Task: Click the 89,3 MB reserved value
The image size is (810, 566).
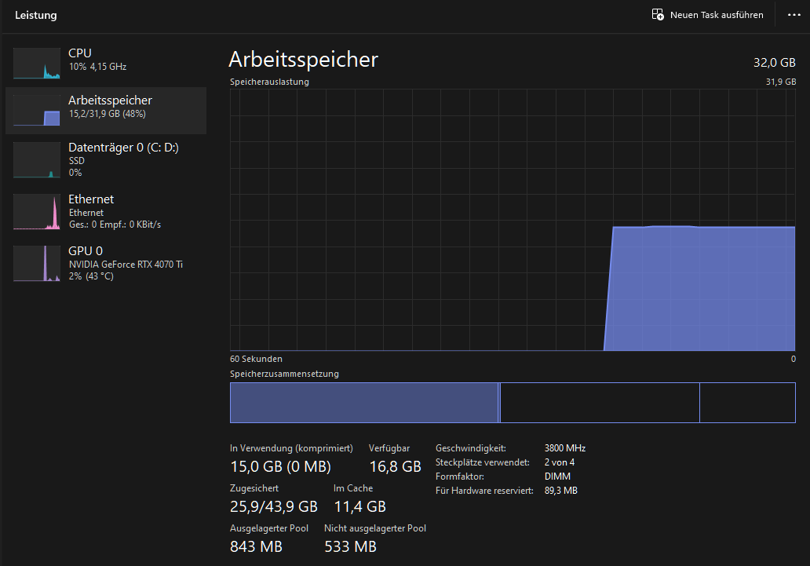Action: 560,491
